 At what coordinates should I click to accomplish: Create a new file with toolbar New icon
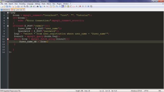tap(2, 6)
